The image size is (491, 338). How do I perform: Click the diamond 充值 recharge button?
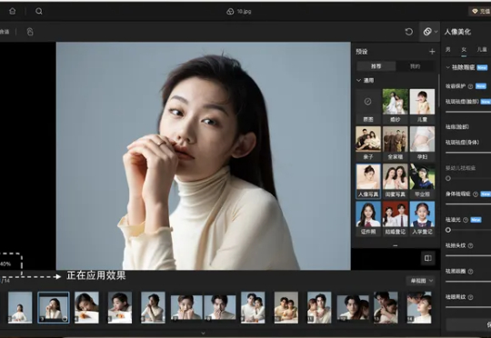coord(481,11)
